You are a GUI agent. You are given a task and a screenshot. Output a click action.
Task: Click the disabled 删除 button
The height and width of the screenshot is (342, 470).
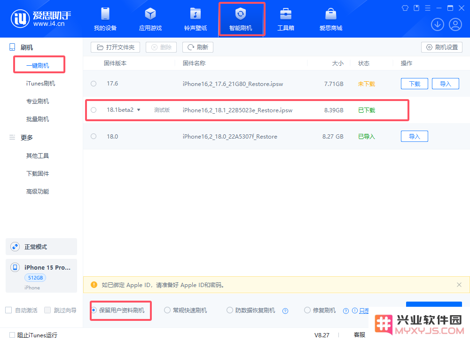(161, 47)
